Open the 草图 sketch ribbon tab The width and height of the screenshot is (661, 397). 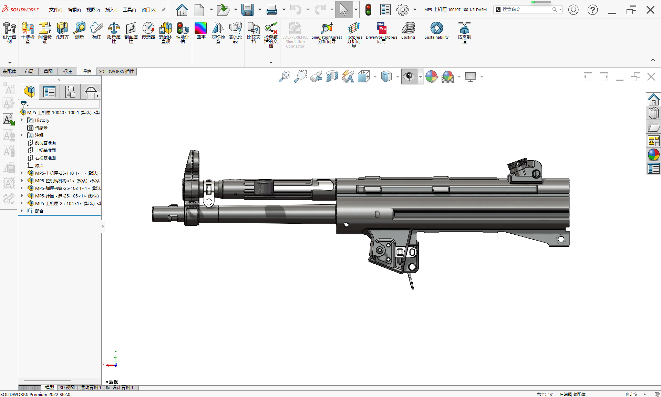pyautogui.click(x=48, y=71)
